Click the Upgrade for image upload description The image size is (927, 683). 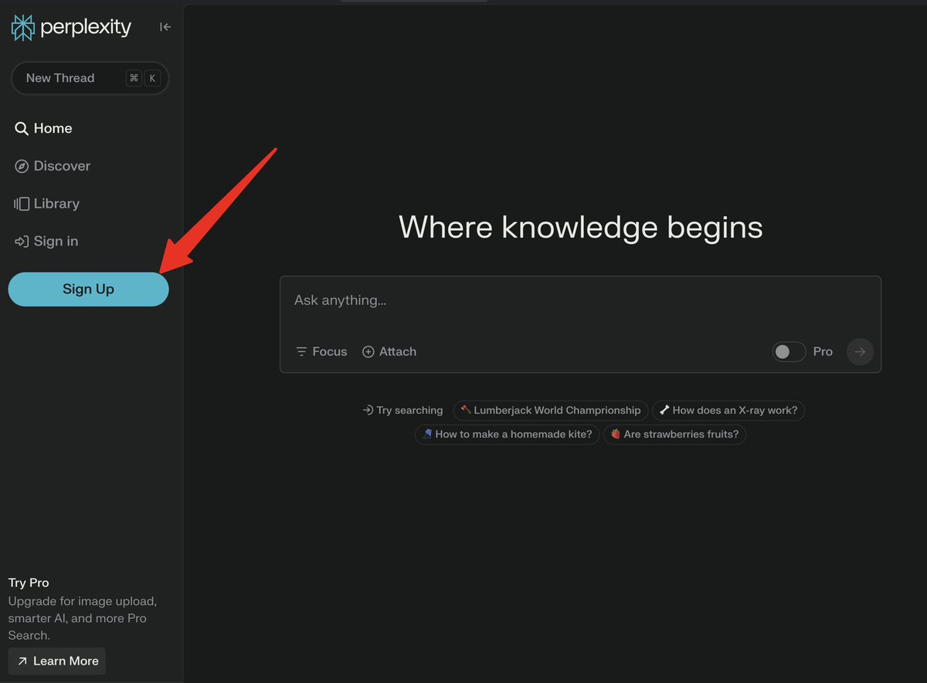pos(83,618)
